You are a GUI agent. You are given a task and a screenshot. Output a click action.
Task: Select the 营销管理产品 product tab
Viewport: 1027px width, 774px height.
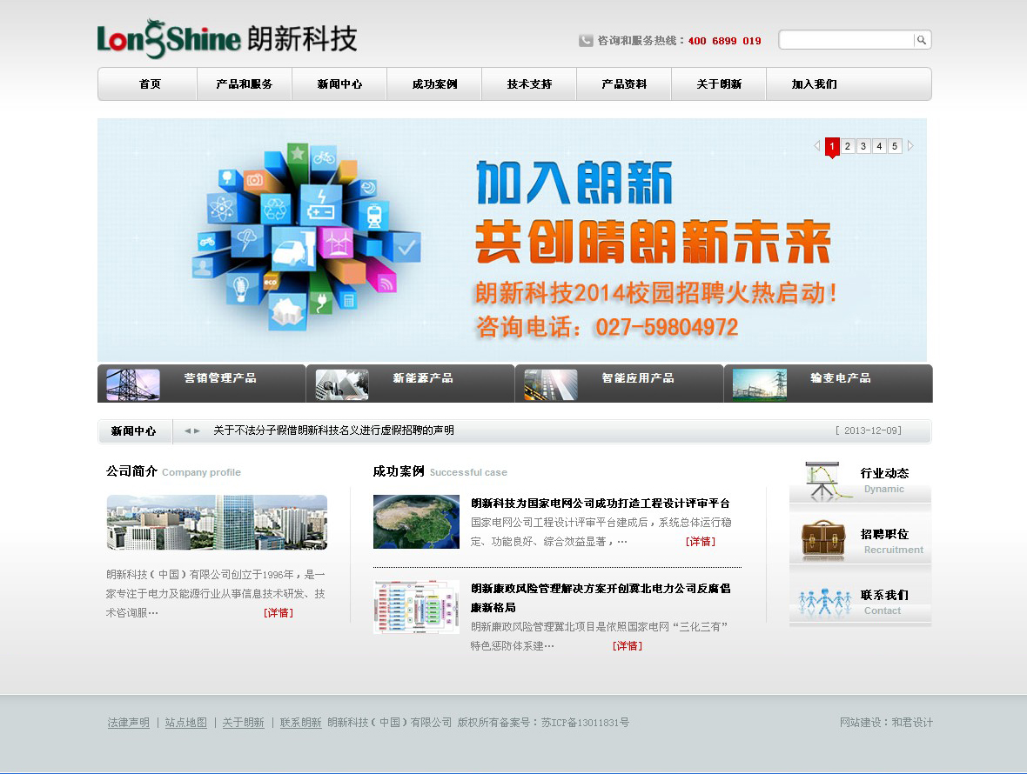click(202, 384)
